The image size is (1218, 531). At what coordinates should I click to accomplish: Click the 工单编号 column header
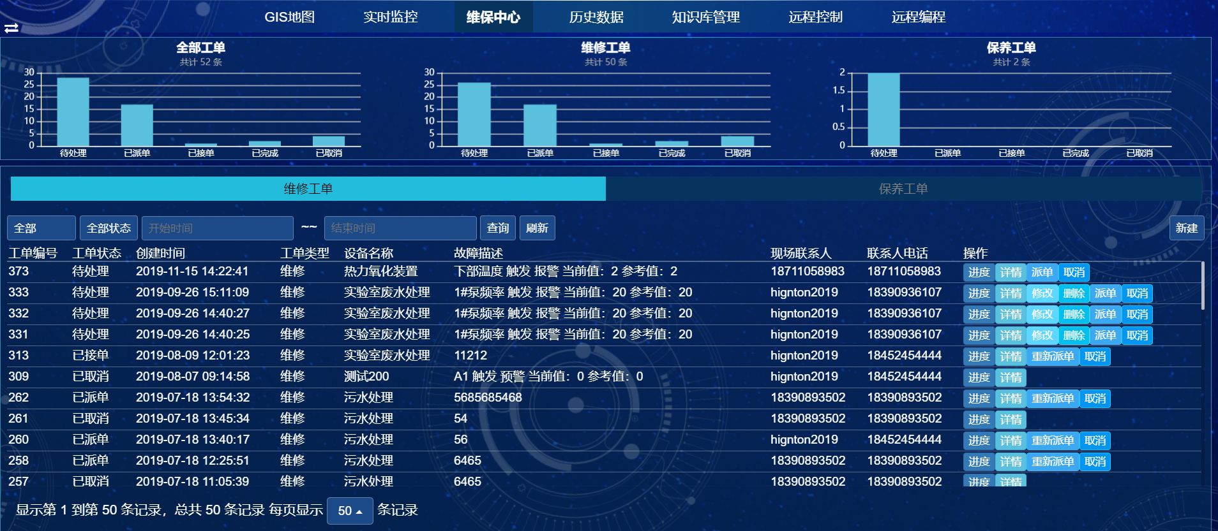[x=33, y=253]
